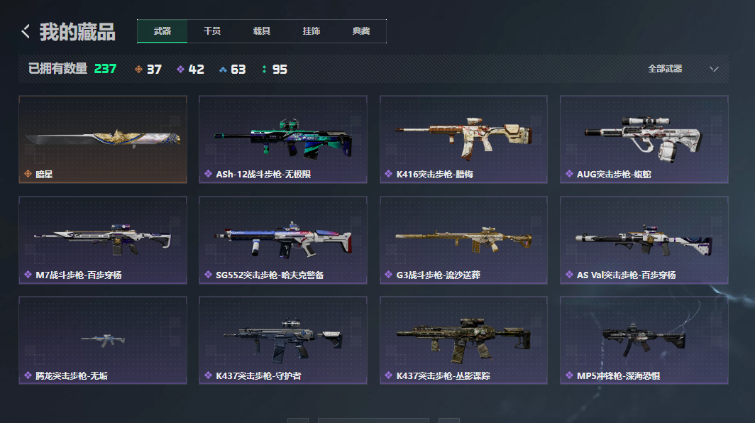Filter by orange diamond rarity count 37

(x=148, y=70)
